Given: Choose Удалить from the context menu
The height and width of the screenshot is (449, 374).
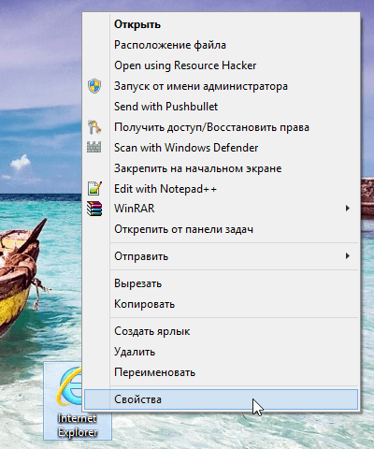Looking at the screenshot, I should click(x=135, y=352).
